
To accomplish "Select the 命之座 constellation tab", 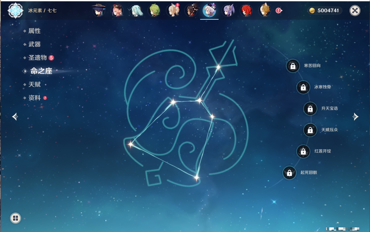I will click(x=41, y=71).
